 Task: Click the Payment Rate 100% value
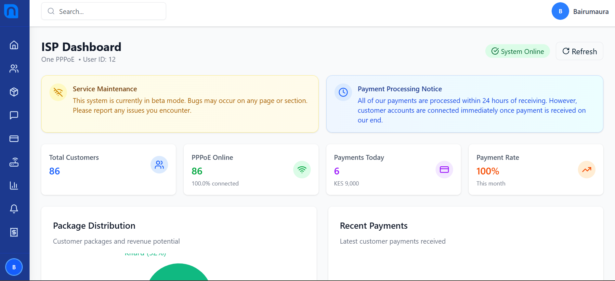tap(488, 171)
